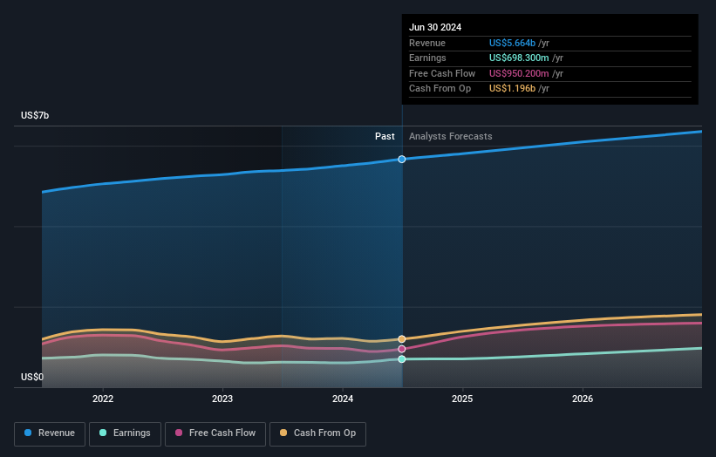Screen dimensions: 716x457
Task: Click the Past label on chart
Action: (x=385, y=136)
